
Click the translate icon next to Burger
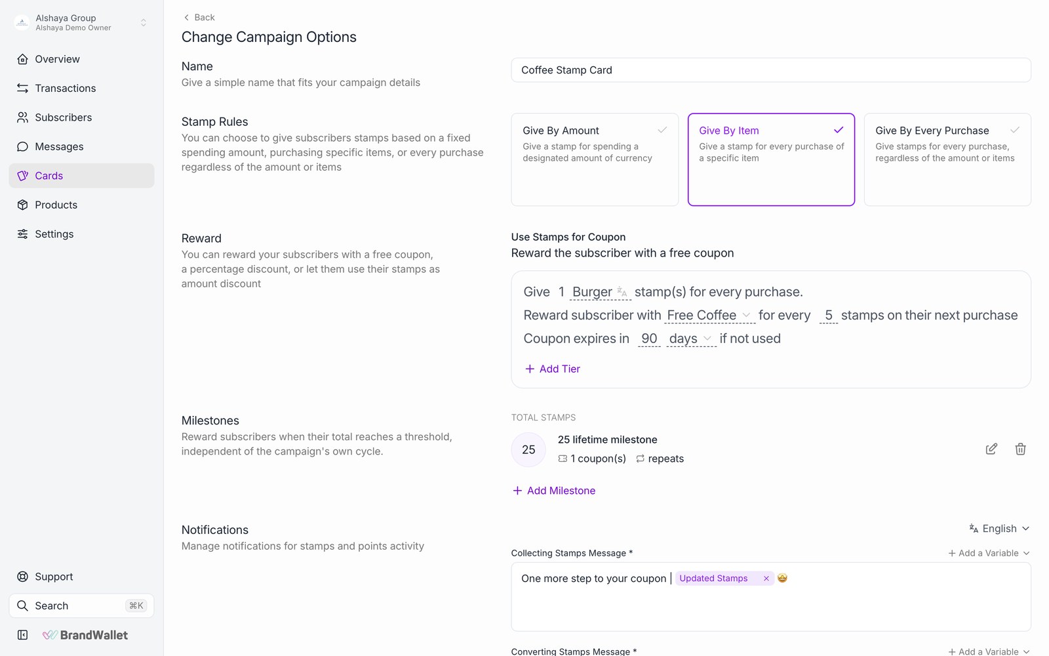coord(622,292)
